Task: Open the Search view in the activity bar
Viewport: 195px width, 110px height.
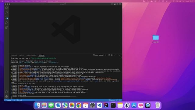Action: [x=6, y=13]
